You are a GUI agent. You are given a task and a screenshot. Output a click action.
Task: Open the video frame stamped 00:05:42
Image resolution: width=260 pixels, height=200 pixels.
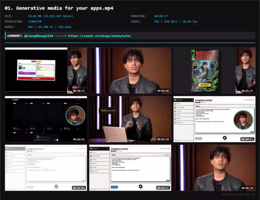click(x=130, y=168)
